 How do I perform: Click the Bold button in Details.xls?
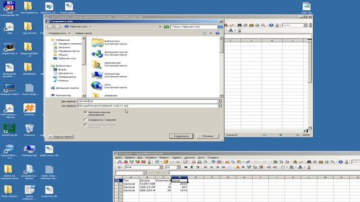coord(186,167)
